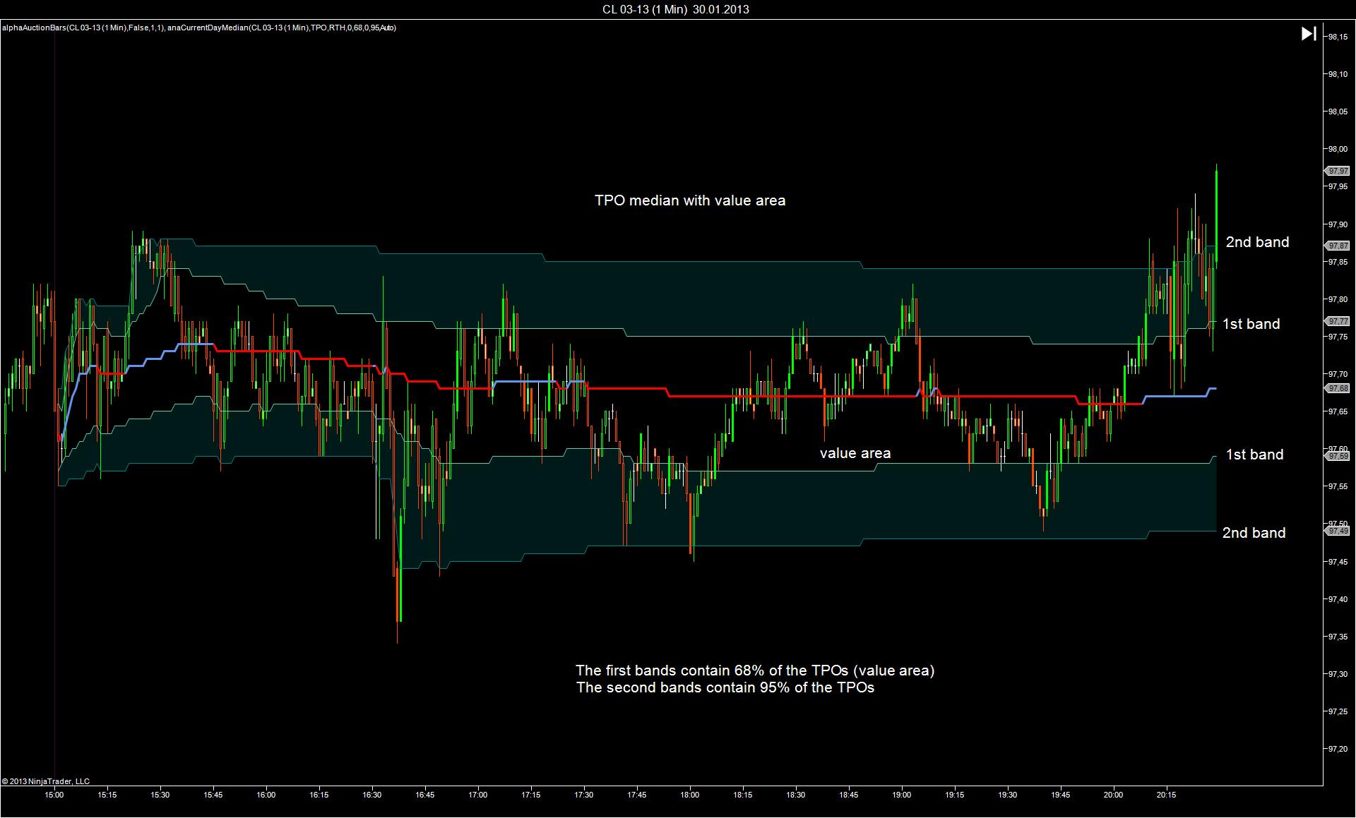Click the 18:30 time axis label
The width and height of the screenshot is (1356, 818).
(x=796, y=795)
